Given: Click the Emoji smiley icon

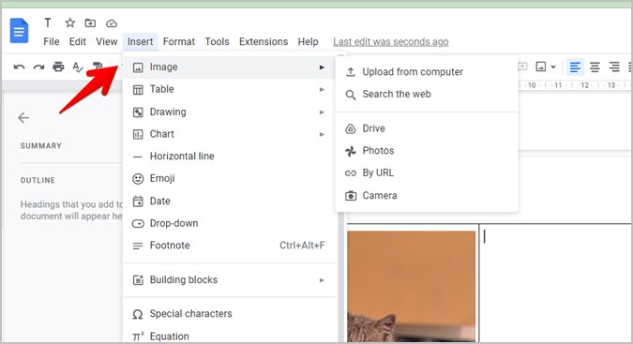Looking at the screenshot, I should click(138, 179).
